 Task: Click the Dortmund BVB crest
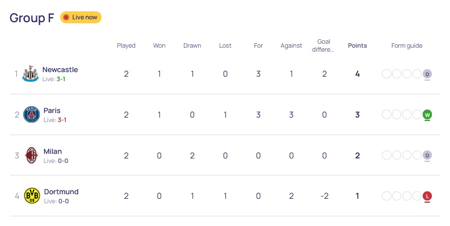pyautogui.click(x=32, y=196)
